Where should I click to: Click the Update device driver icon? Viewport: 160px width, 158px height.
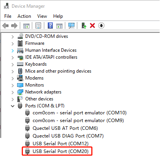click(x=84, y=25)
